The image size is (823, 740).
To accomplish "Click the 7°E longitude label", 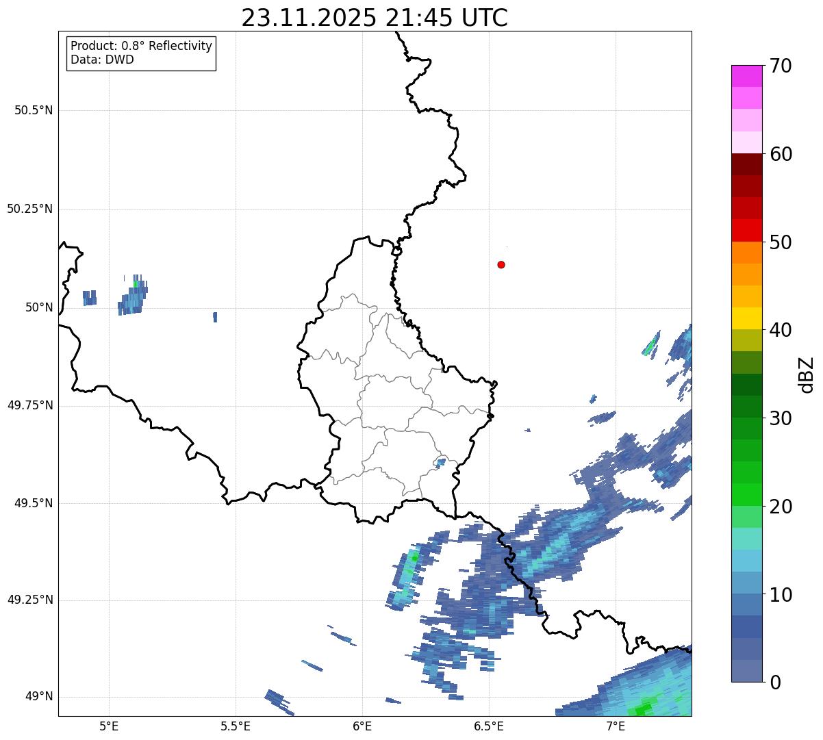I will [616, 726].
